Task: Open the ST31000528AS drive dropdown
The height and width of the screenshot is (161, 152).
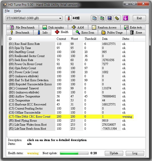Action: coord(34,18)
